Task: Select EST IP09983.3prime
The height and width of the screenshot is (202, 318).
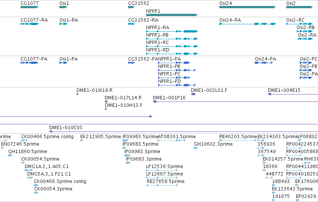Action: pyautogui.click(x=127, y=155)
